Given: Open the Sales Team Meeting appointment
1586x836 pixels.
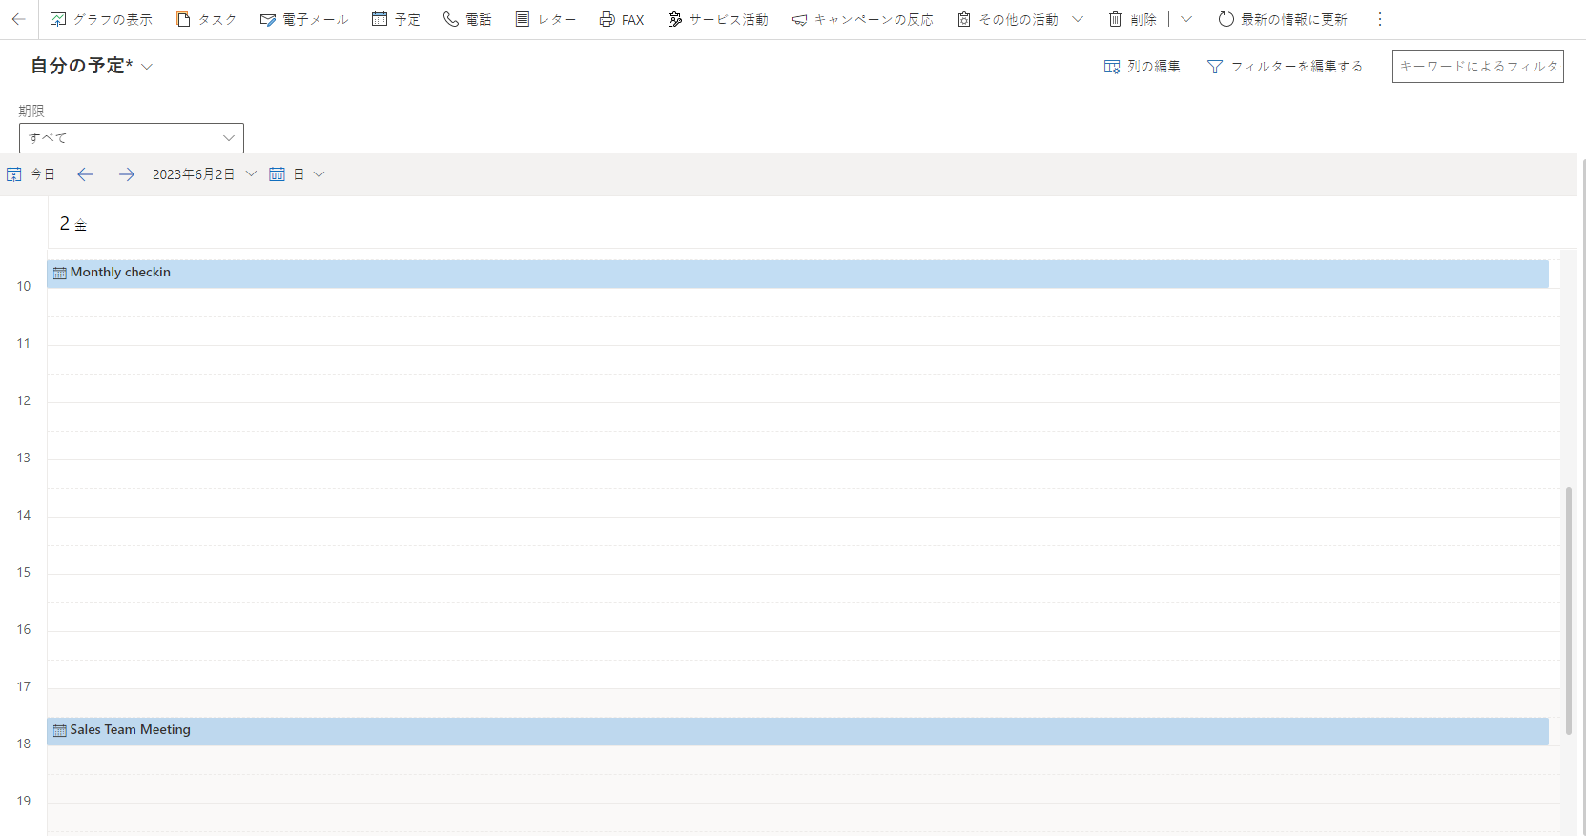Looking at the screenshot, I should 797,731.
